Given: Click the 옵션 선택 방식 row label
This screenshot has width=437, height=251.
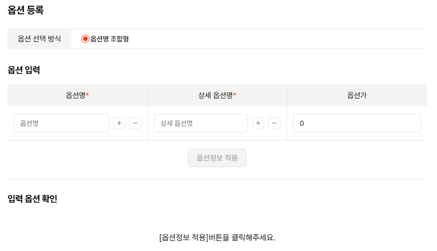Looking at the screenshot, I should [39, 39].
